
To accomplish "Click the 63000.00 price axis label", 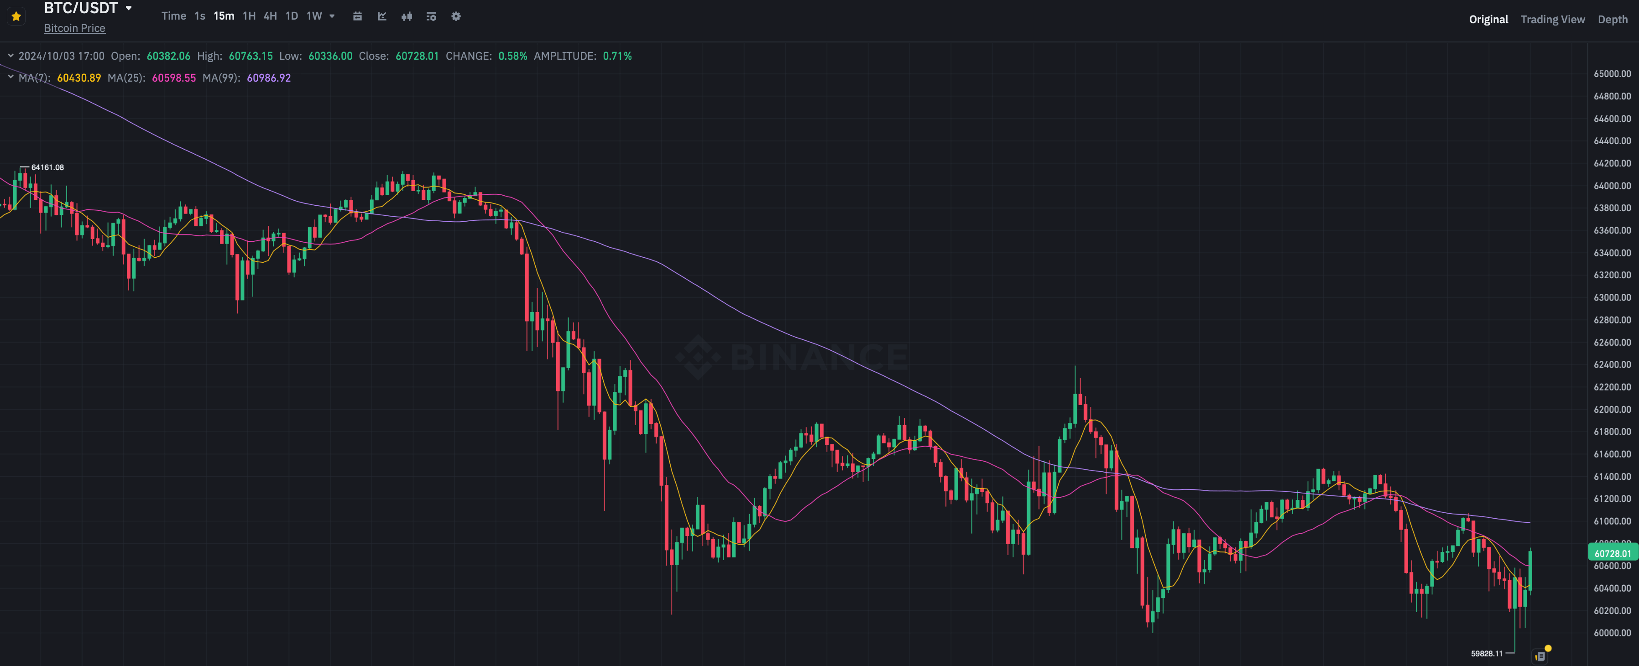I will coord(1612,297).
